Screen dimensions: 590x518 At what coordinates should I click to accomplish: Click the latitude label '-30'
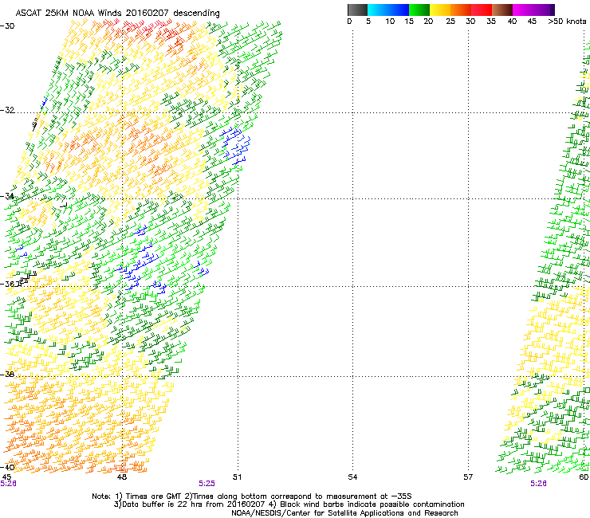coord(7,26)
